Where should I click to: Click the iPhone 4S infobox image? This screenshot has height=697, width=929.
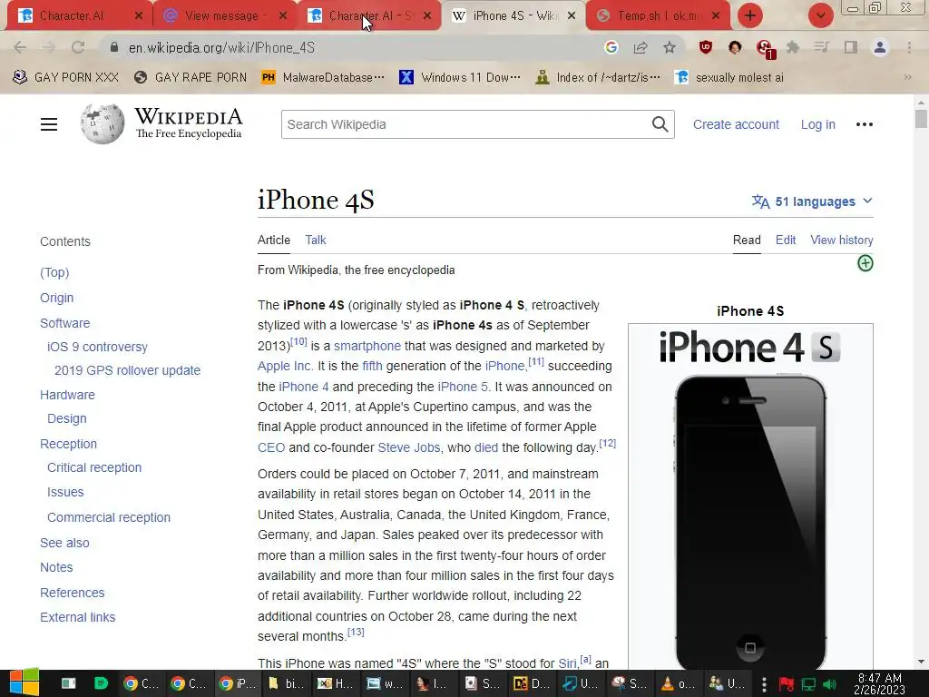[750, 498]
